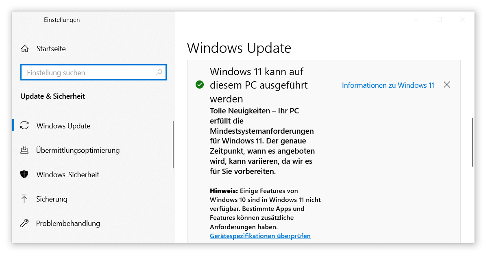Dismiss the Windows 11 notification banner

point(447,85)
